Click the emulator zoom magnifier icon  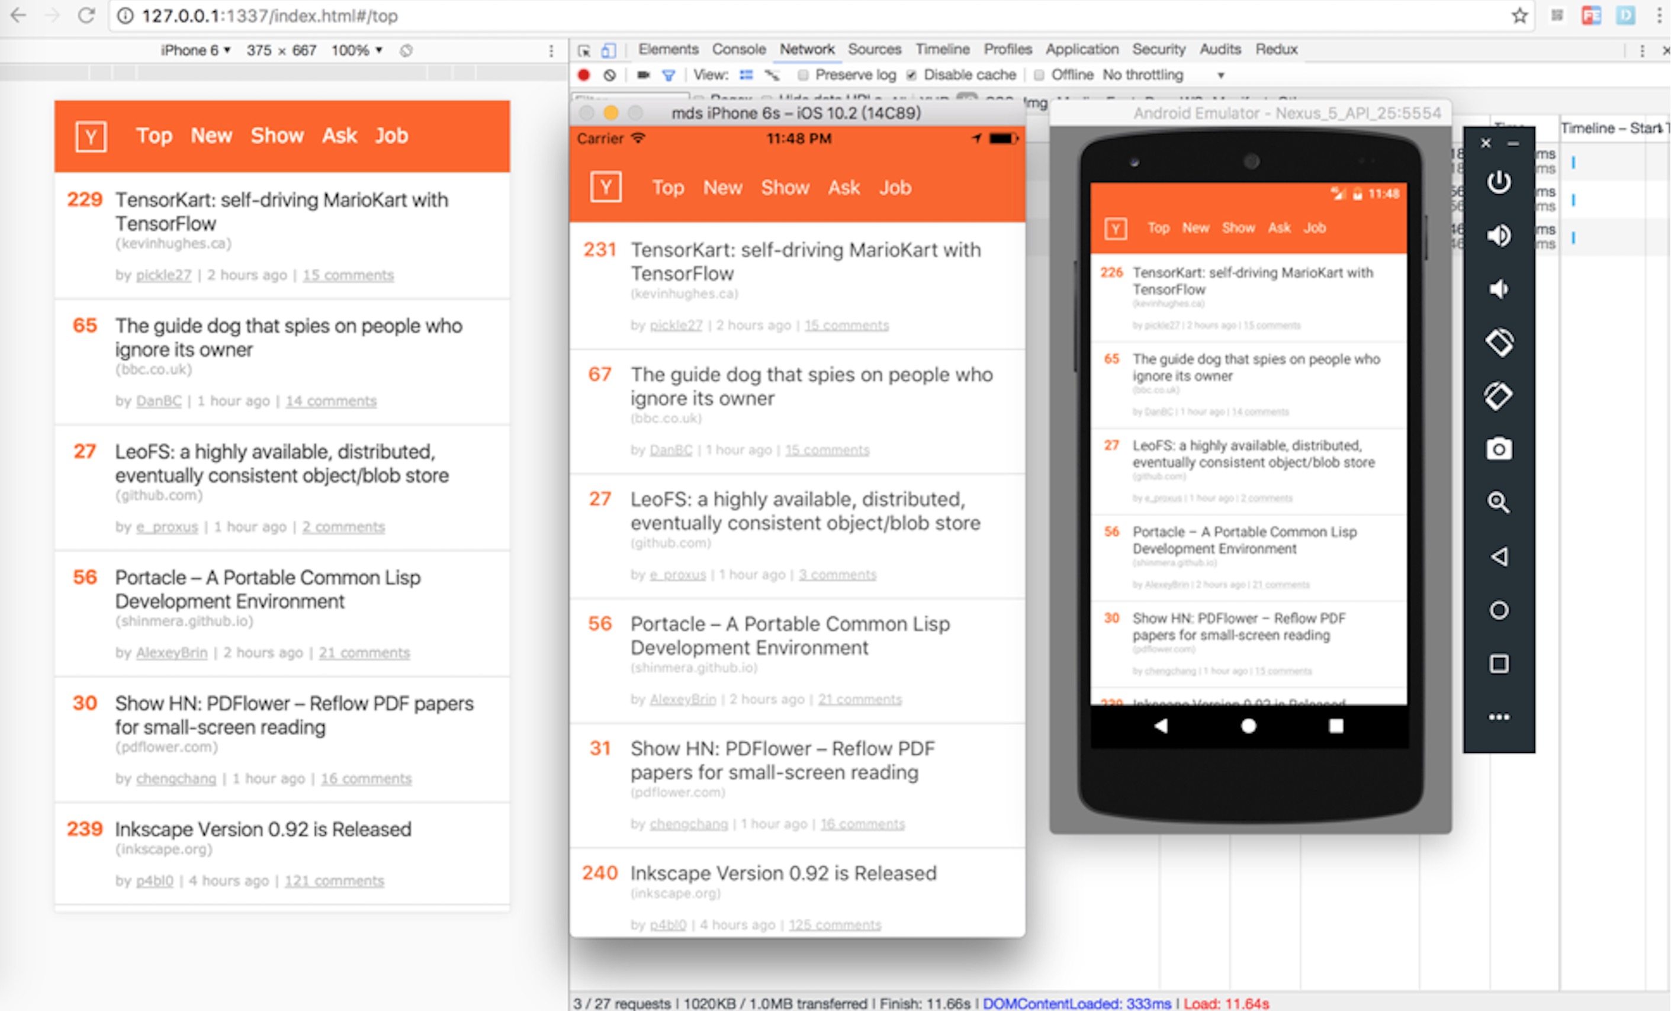(1499, 503)
